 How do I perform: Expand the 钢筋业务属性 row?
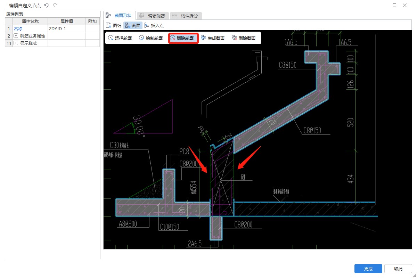(16, 36)
